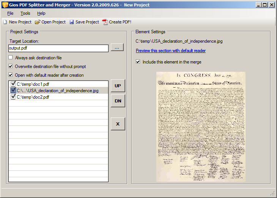Click the Save Project floppy disk icon
Viewport: 277px width, 198px height.
(x=72, y=22)
